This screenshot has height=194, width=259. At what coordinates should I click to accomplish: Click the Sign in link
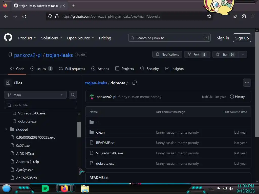(223, 38)
